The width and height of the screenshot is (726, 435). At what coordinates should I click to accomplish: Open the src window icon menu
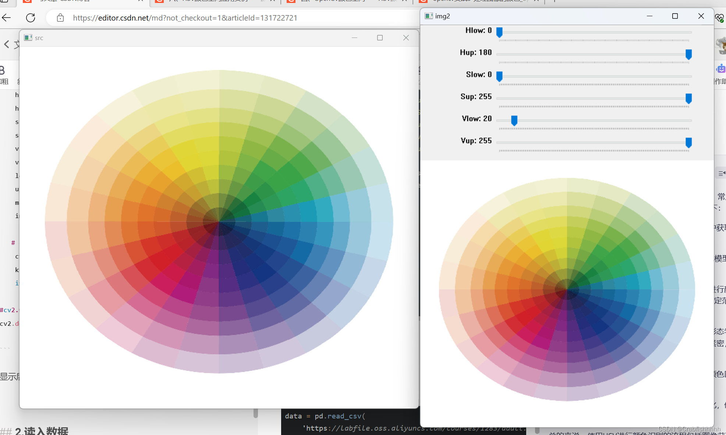(x=28, y=38)
